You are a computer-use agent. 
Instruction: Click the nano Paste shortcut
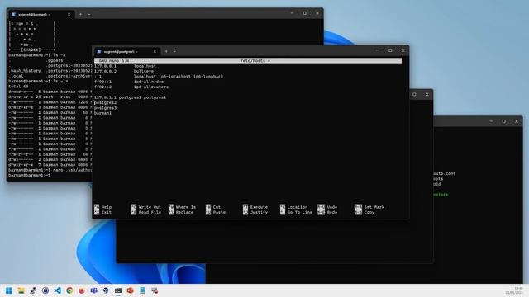tap(219, 213)
